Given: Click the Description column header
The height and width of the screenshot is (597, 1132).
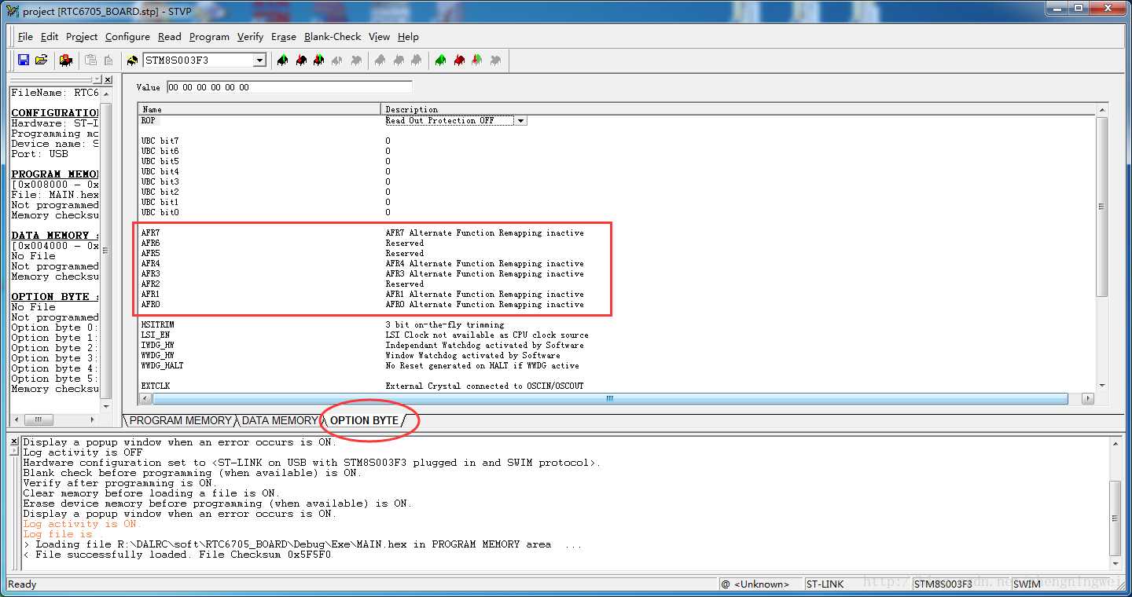Looking at the screenshot, I should [x=738, y=109].
